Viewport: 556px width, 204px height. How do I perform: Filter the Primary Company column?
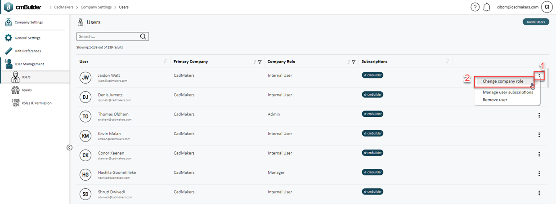tap(260, 62)
